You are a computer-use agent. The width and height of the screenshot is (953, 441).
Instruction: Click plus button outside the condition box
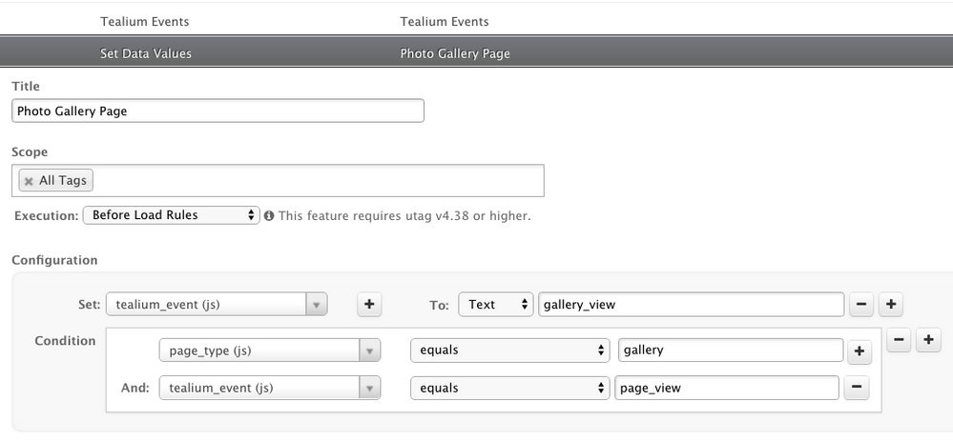928,340
